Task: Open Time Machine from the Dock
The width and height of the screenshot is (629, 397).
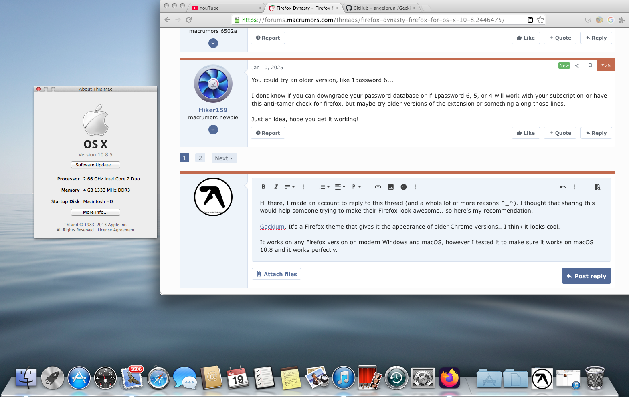Action: [396, 378]
